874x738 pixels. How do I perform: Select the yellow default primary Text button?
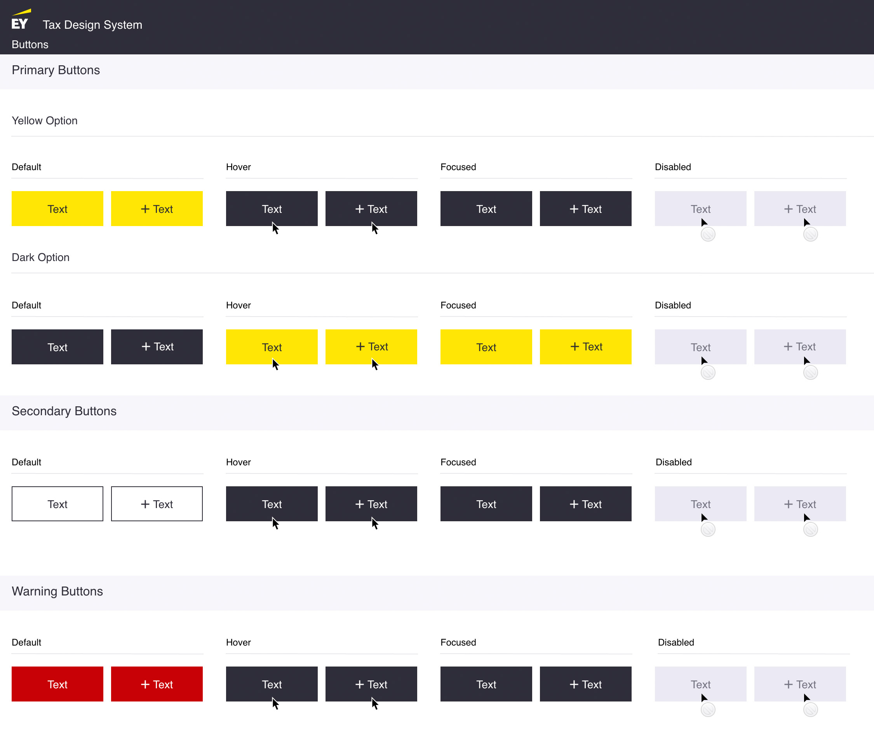(x=57, y=209)
